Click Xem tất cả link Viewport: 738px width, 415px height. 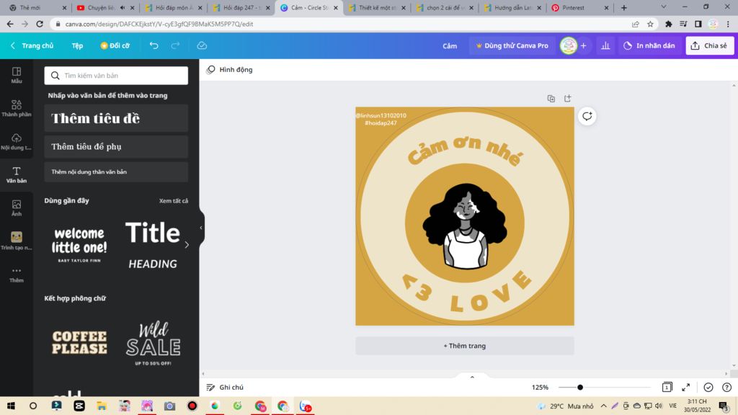(173, 200)
